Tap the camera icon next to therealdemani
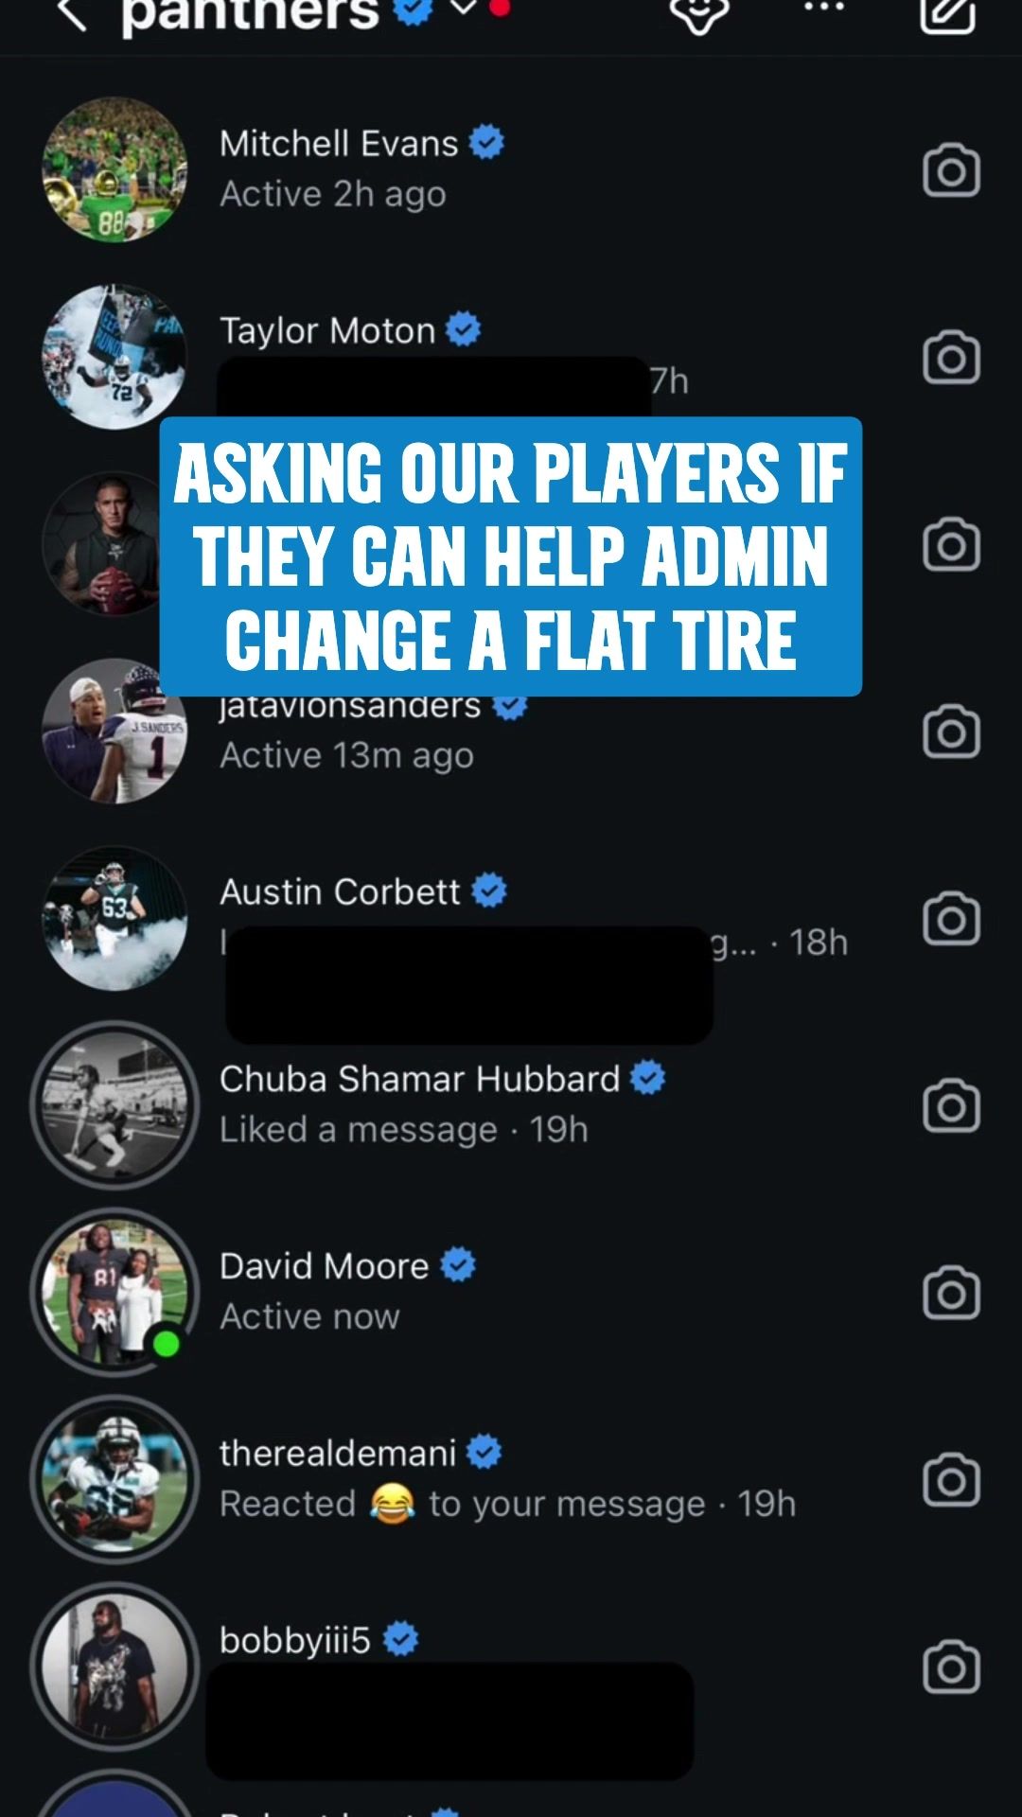This screenshot has width=1022, height=1817. click(x=951, y=1476)
